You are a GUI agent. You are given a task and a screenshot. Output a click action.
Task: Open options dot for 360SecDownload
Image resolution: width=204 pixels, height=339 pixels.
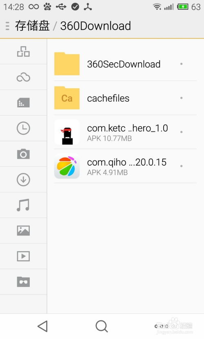pos(181,64)
